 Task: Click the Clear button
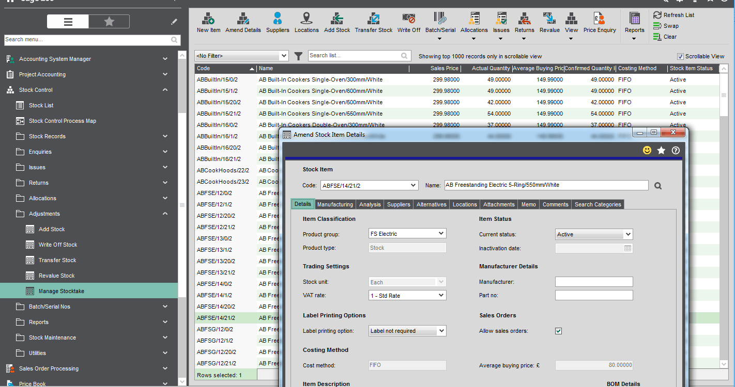pyautogui.click(x=665, y=37)
